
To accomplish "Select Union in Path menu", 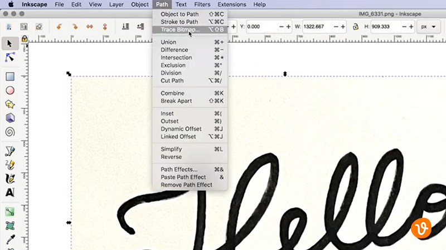I will click(190, 42).
